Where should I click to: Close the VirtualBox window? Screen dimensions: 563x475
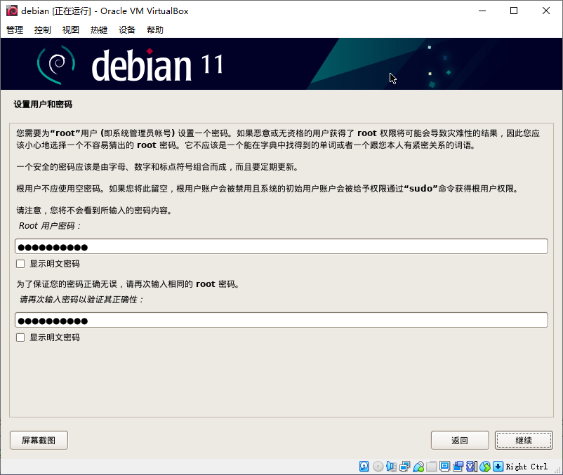pos(546,11)
